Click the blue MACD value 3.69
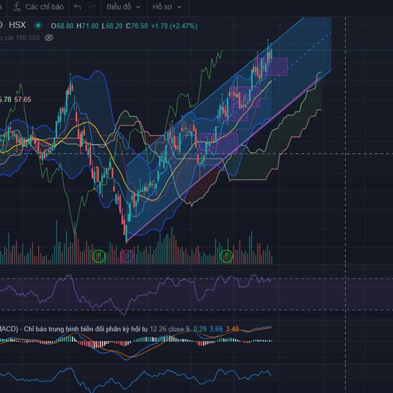 click(216, 329)
